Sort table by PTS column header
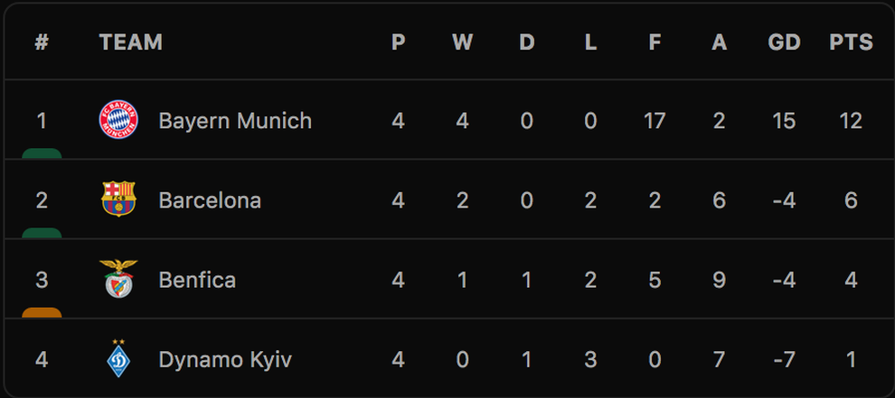The height and width of the screenshot is (398, 895). pos(851,42)
